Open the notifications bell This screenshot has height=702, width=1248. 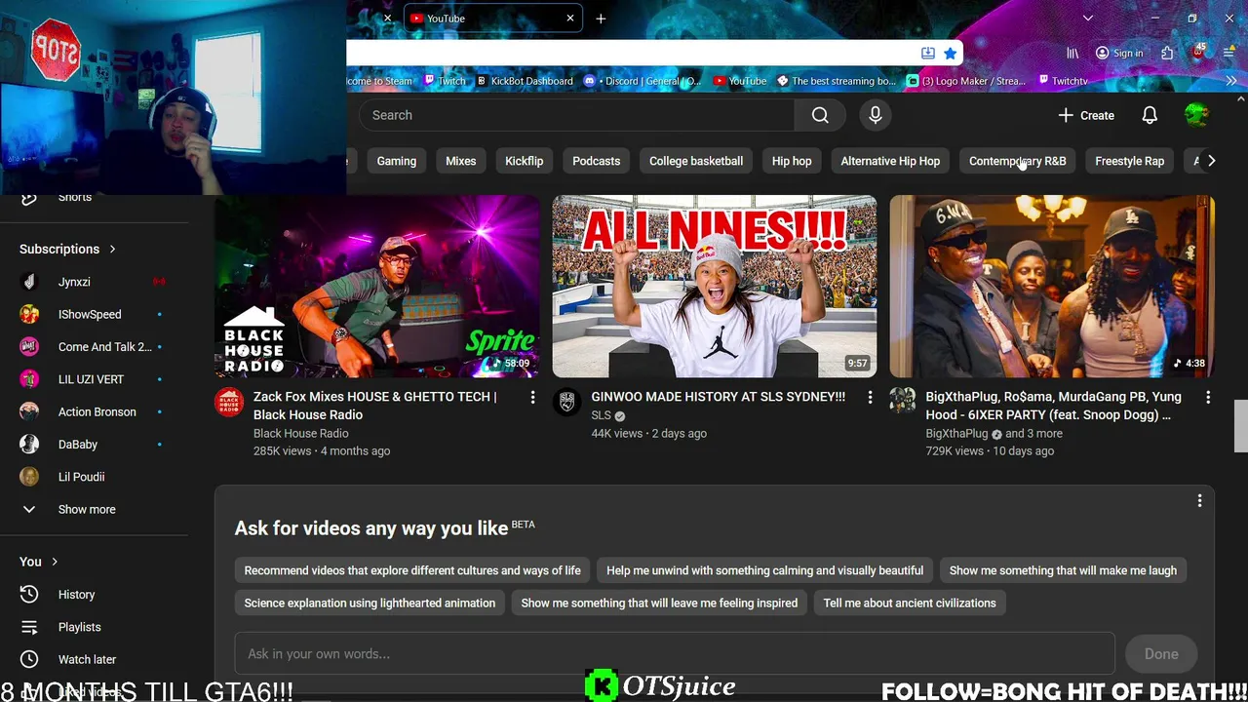coord(1150,115)
